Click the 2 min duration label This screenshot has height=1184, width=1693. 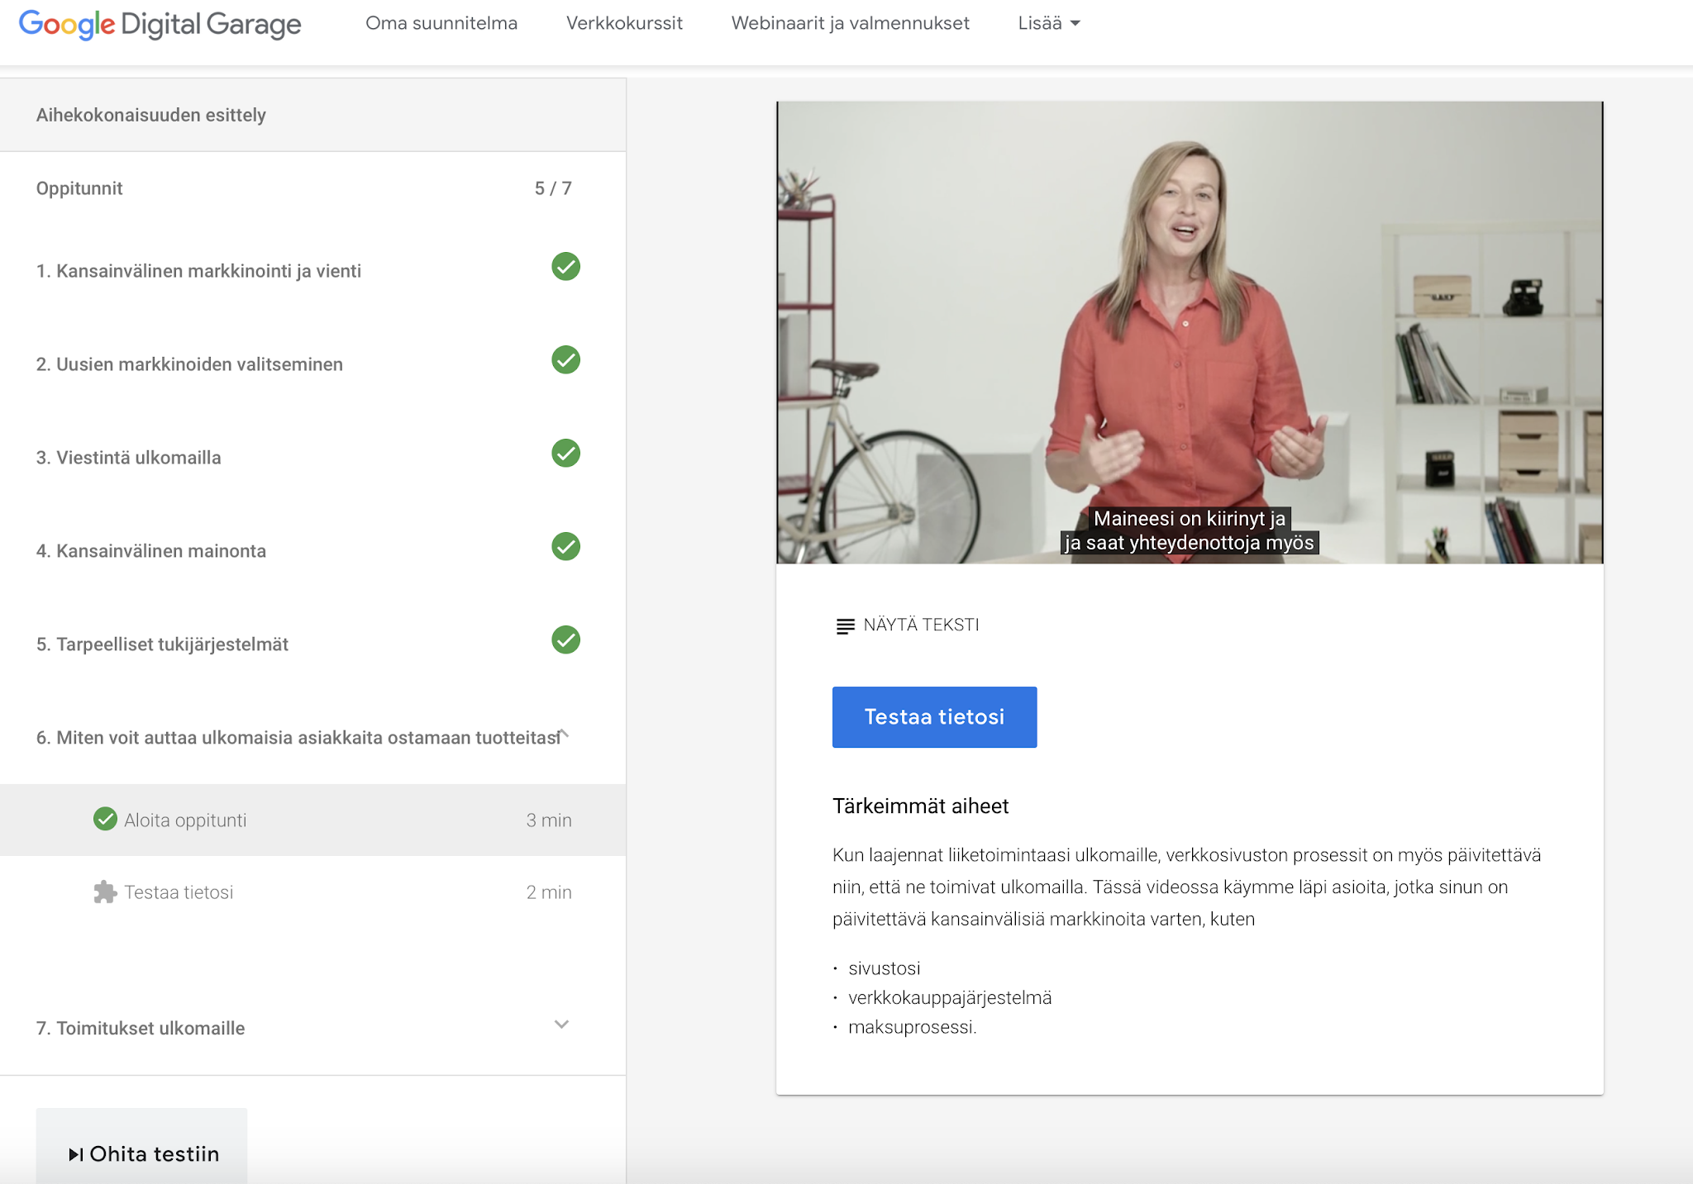pos(549,892)
